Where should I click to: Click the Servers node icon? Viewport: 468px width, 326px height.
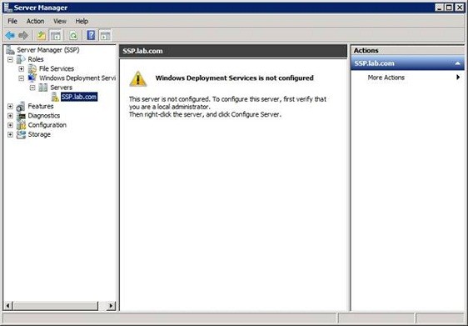pyautogui.click(x=43, y=88)
